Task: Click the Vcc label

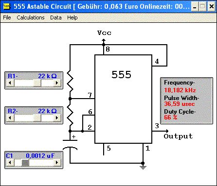Action: pos(104,33)
